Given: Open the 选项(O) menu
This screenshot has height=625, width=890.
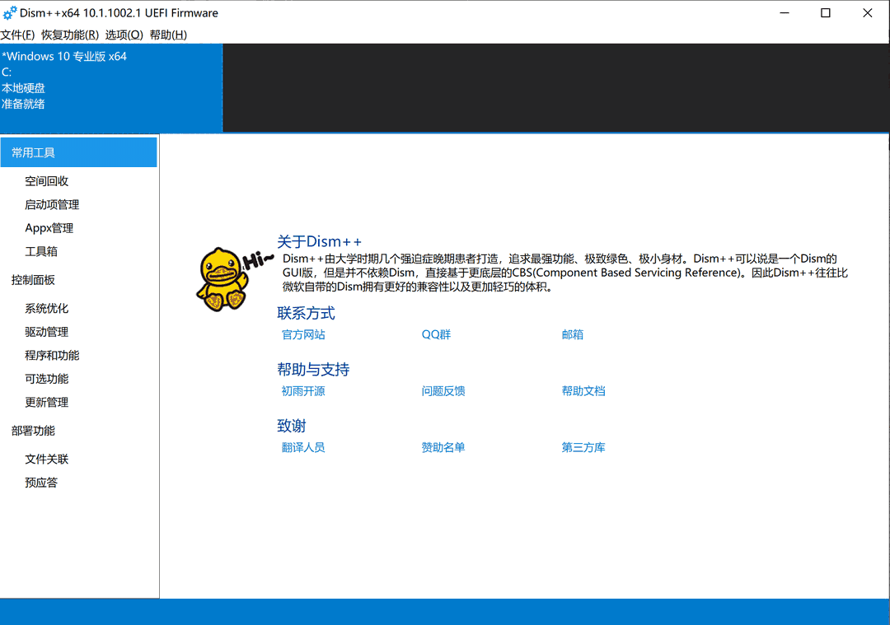Looking at the screenshot, I should pos(124,35).
